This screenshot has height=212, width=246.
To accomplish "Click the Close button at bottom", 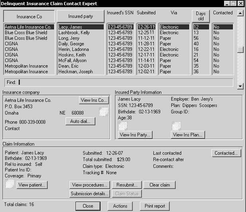I will [88, 206].
